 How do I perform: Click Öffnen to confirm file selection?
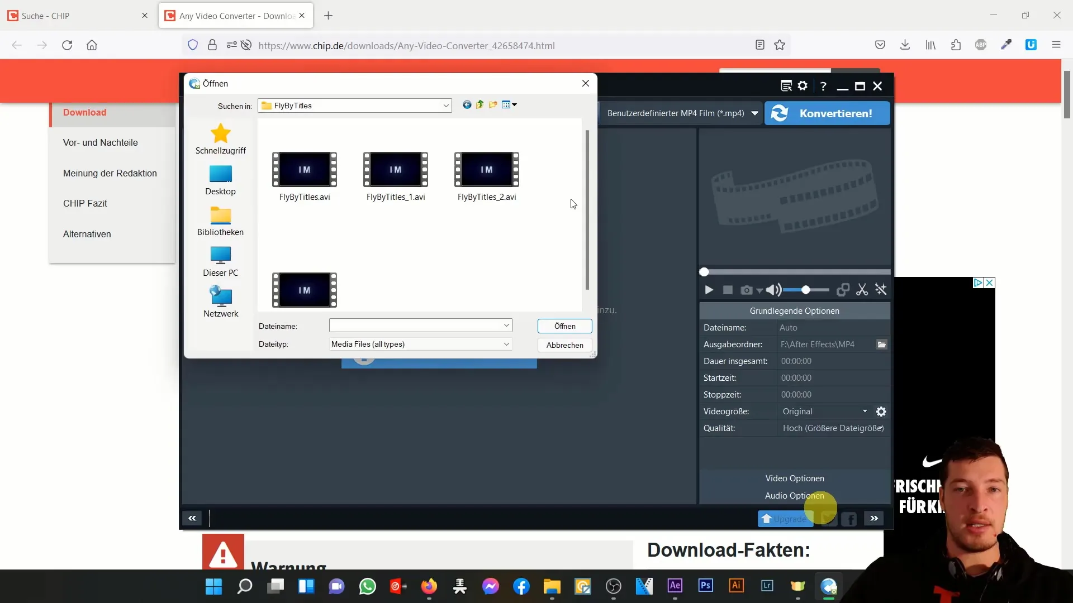(x=565, y=326)
